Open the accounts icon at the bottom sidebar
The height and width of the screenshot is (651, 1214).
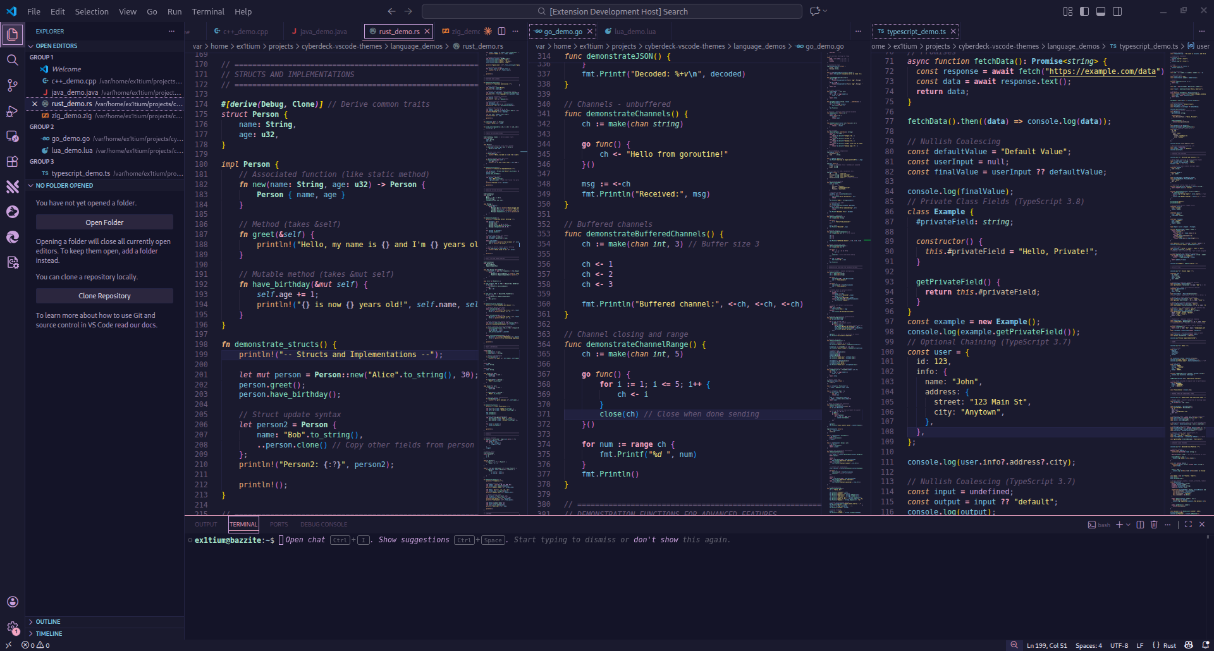[13, 602]
